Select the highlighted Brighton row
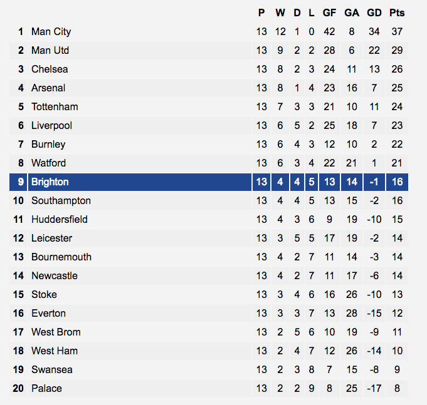This screenshot has height=405, width=427. pos(209,182)
